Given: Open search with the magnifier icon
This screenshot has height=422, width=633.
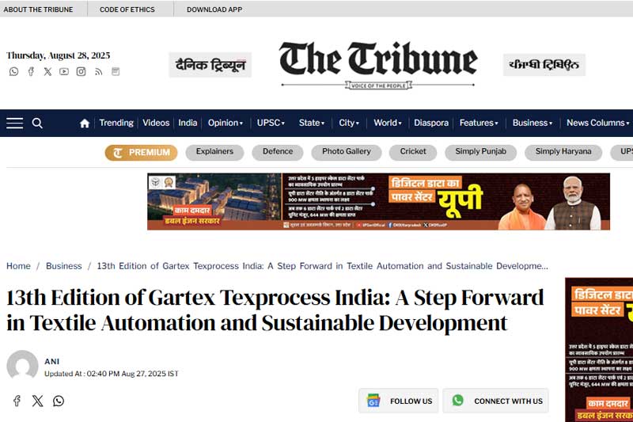Looking at the screenshot, I should click(x=37, y=124).
